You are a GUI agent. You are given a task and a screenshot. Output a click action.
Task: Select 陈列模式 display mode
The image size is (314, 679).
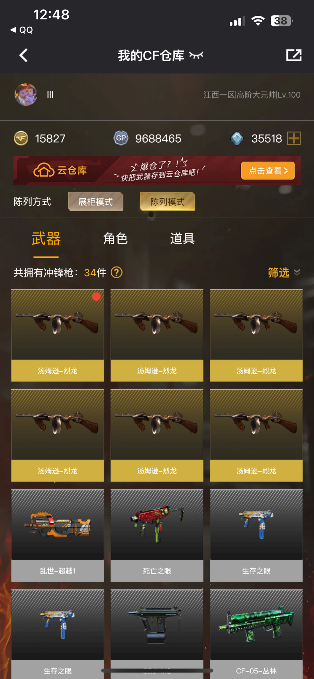click(x=167, y=202)
